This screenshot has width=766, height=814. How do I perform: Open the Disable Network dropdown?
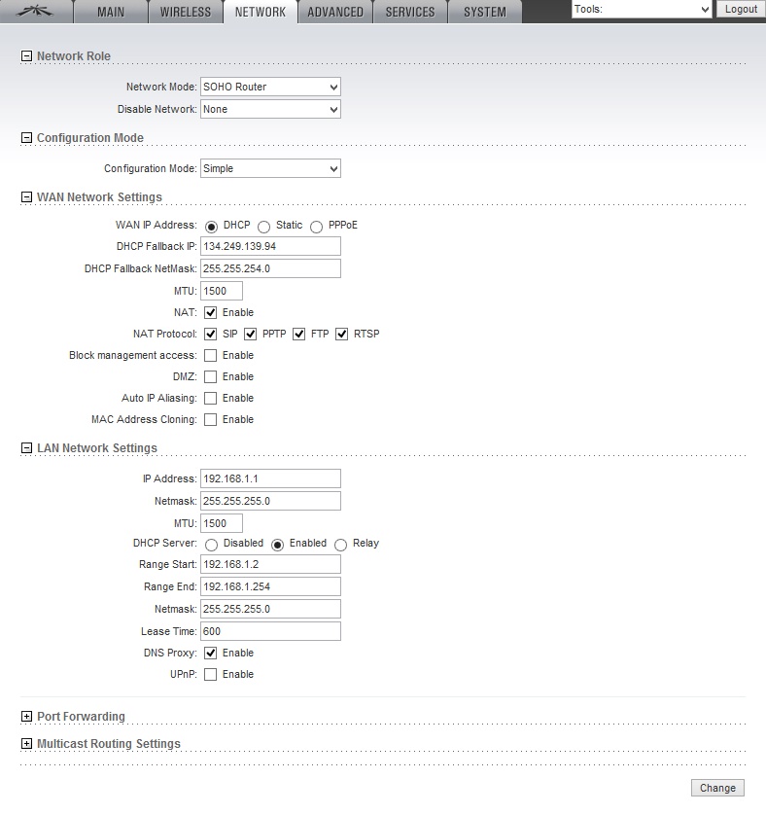[x=270, y=109]
